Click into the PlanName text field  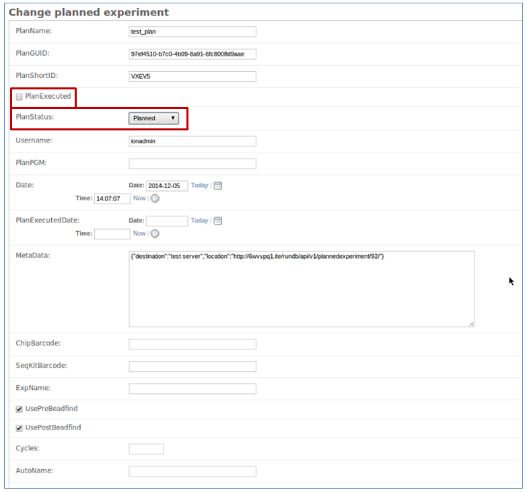point(192,32)
